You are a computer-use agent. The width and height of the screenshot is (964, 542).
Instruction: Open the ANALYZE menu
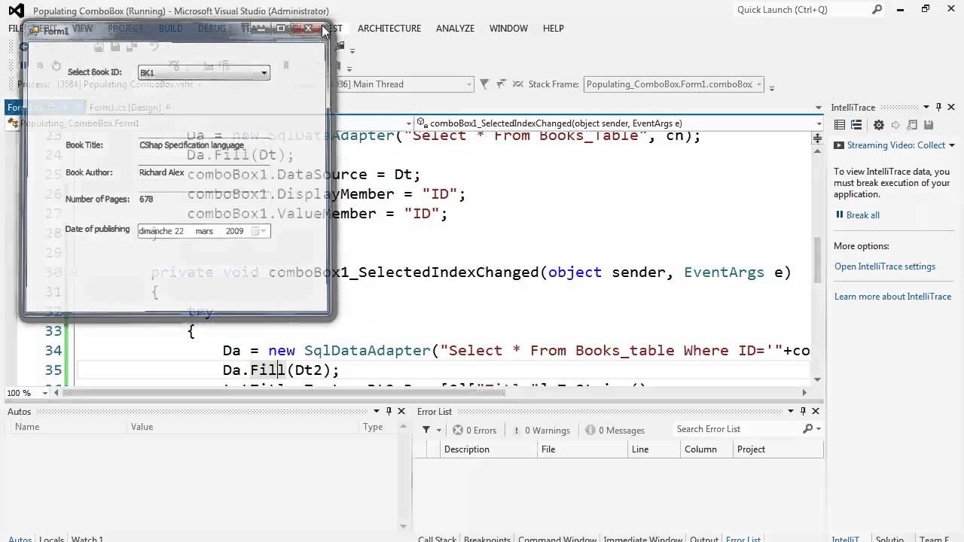455,28
